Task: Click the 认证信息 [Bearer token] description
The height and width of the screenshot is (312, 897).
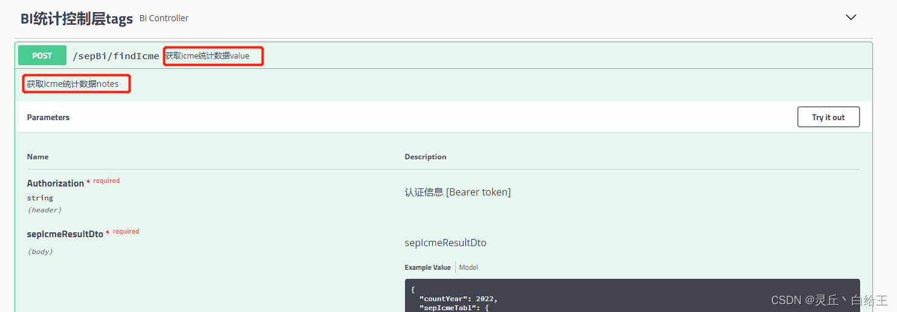Action: (x=458, y=192)
